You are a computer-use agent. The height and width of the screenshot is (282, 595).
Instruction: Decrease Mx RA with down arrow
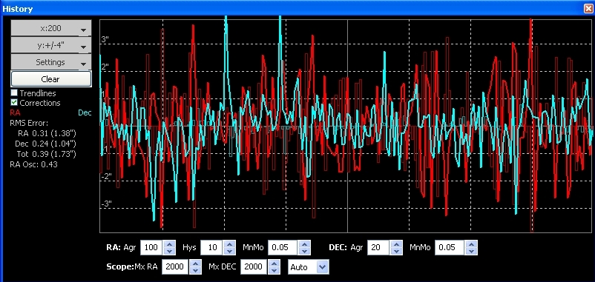coord(195,270)
